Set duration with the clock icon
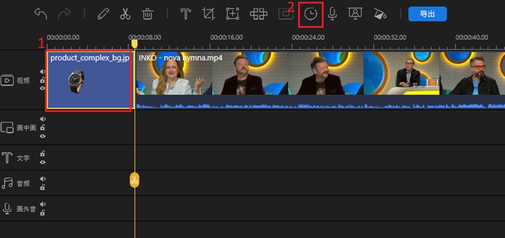Screen dimensions: 505x238 [x=311, y=15]
